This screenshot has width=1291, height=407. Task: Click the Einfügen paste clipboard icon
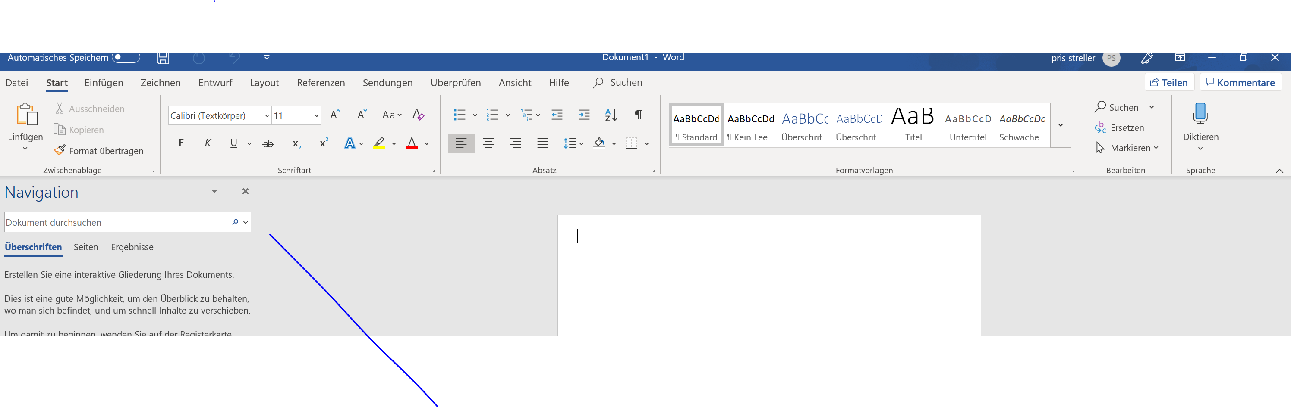click(27, 114)
